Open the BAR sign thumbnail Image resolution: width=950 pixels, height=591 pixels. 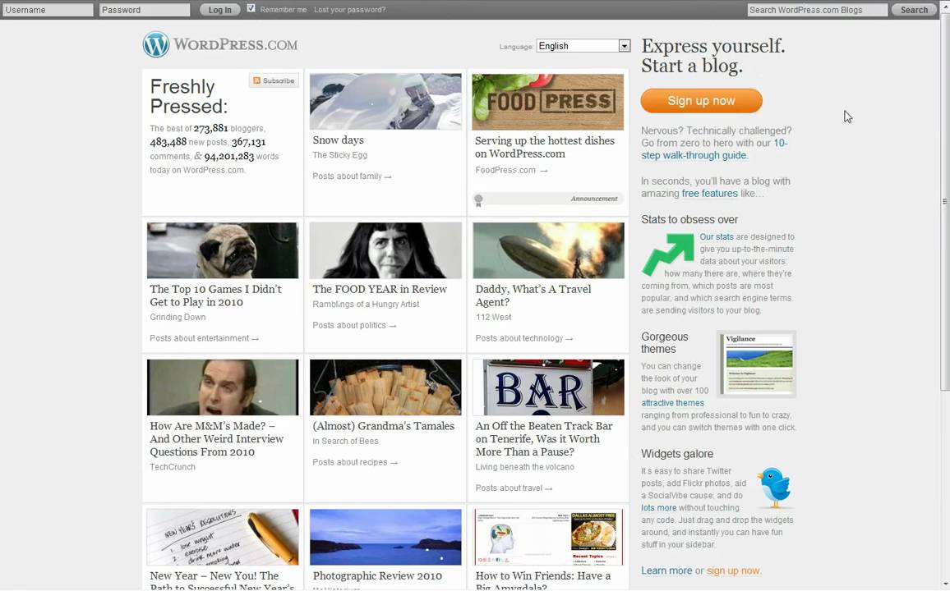click(x=548, y=387)
